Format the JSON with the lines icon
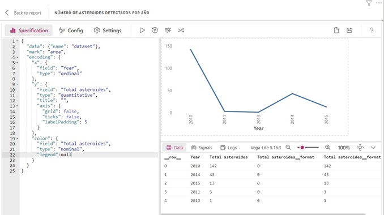This screenshot has width=384, height=215. [x=168, y=31]
